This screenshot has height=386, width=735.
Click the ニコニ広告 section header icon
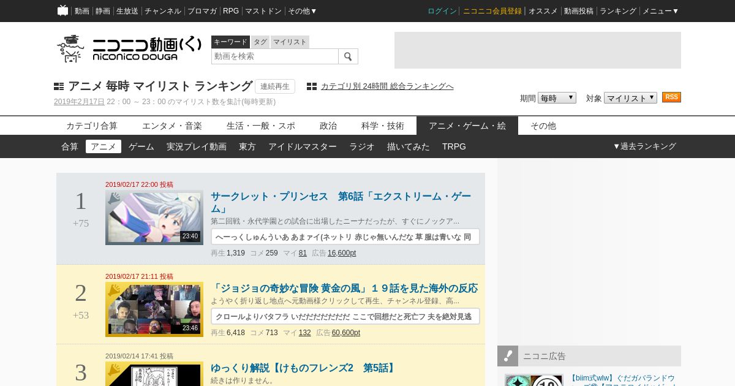pos(508,356)
